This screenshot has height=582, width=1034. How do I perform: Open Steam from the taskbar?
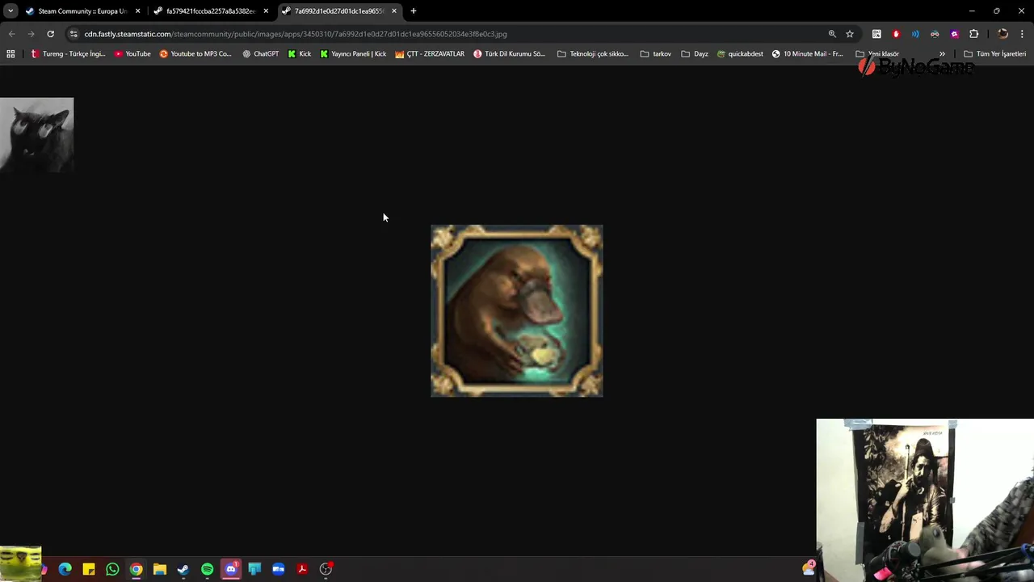point(183,569)
